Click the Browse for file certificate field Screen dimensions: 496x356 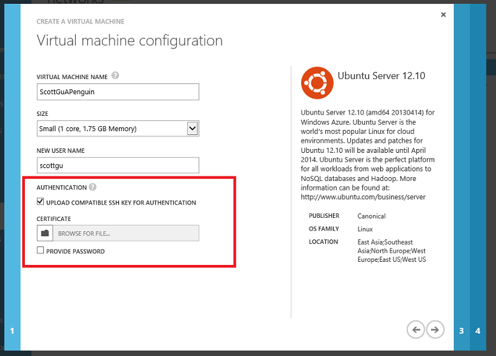(126, 233)
